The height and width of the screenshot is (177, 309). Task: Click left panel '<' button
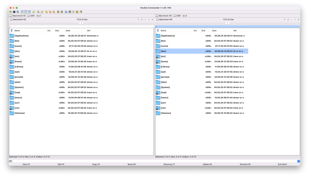(152, 19)
